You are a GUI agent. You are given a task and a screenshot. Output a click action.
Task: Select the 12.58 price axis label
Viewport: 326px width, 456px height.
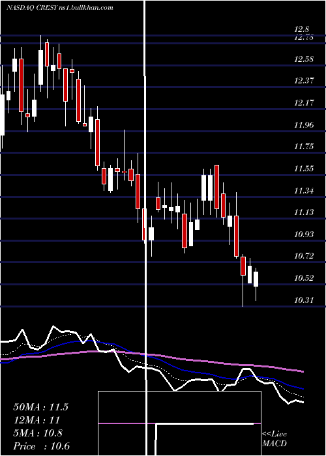pos(304,59)
